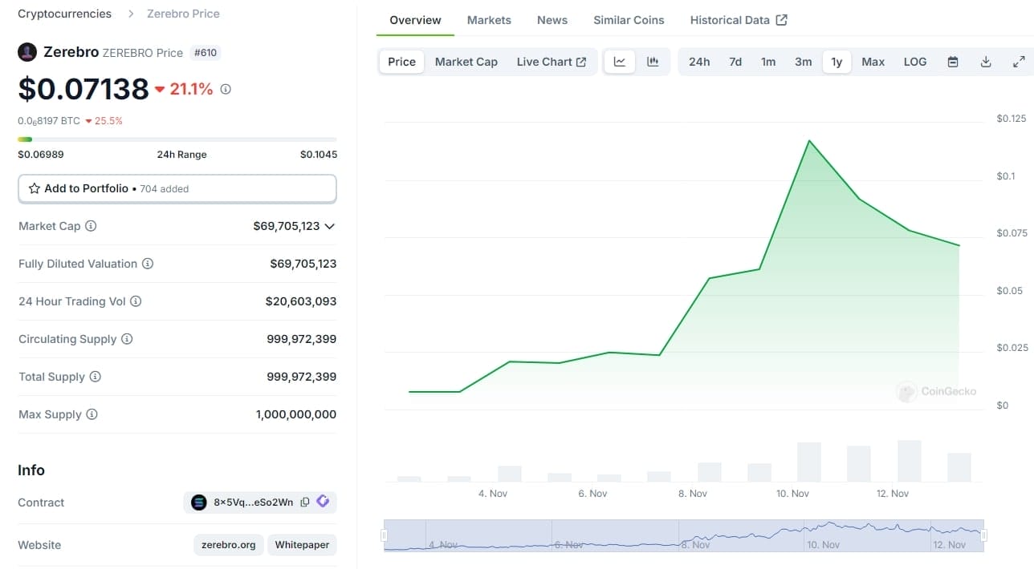Click the BTC price 0.0₆8197 BTC
The height and width of the screenshot is (569, 1034).
click(x=49, y=121)
